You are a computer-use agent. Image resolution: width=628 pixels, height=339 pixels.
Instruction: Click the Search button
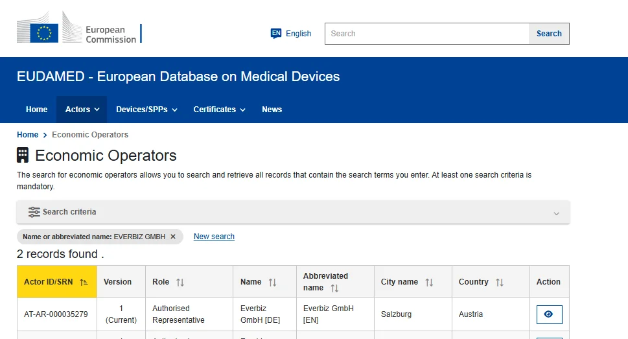point(549,34)
